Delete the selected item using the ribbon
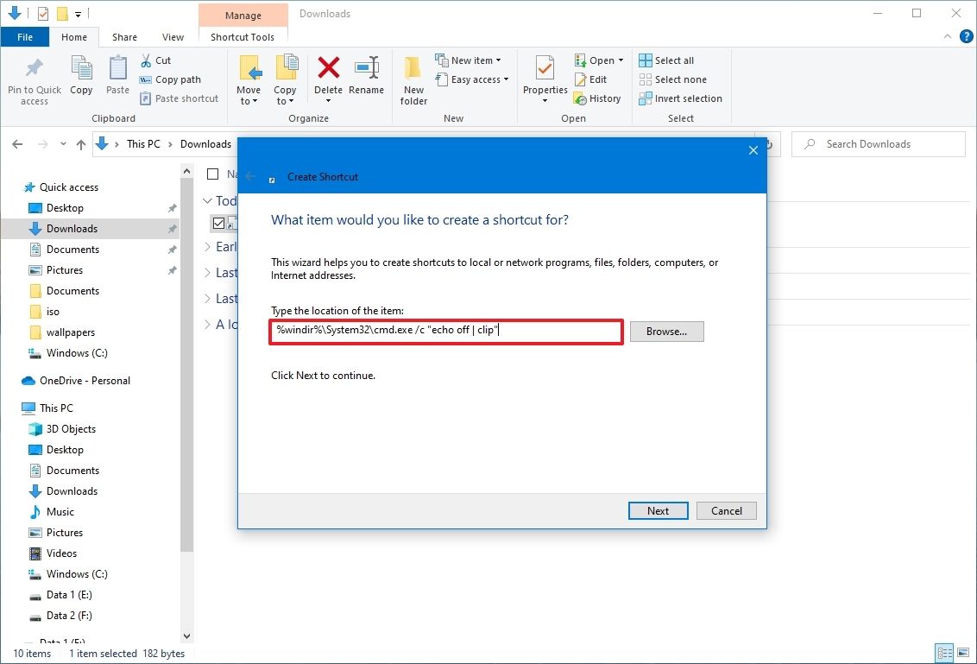The image size is (977, 664). click(328, 78)
